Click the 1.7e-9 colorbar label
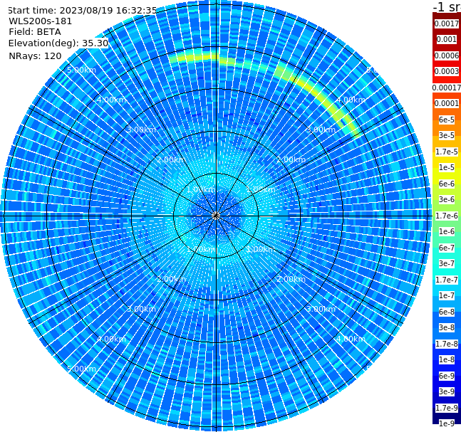 click(x=447, y=408)
